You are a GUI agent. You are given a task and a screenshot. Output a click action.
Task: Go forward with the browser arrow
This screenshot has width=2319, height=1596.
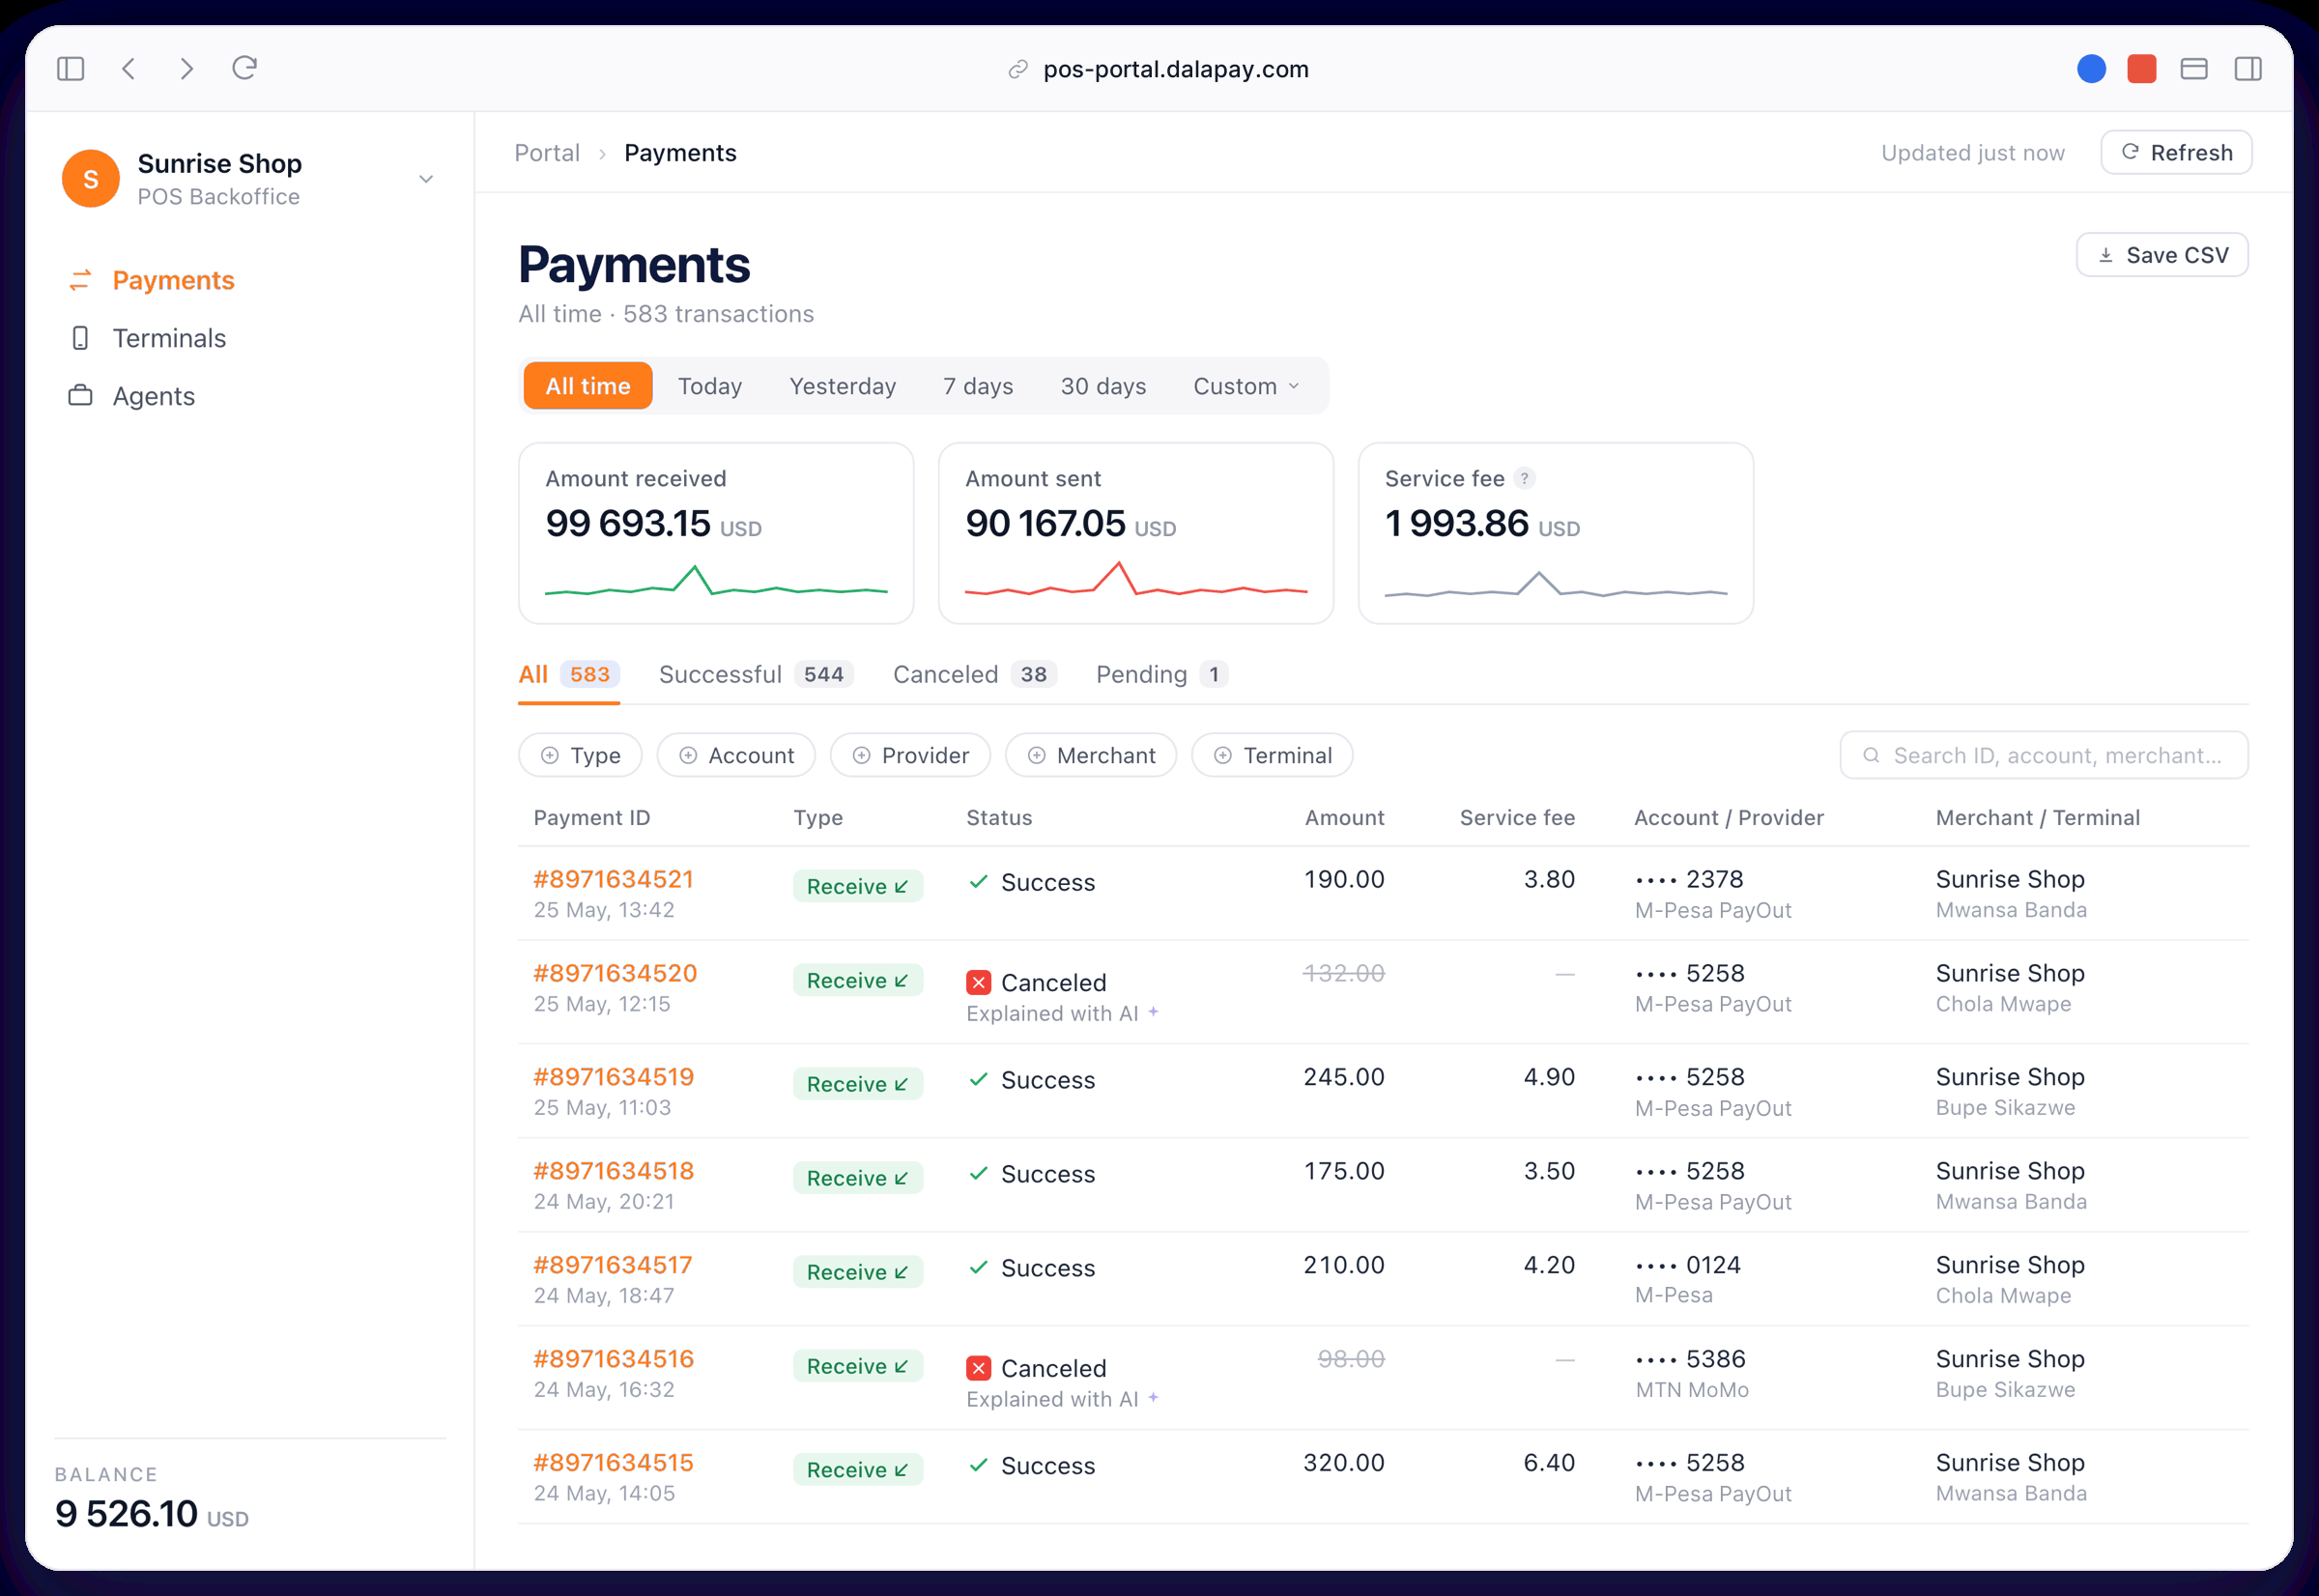187,69
